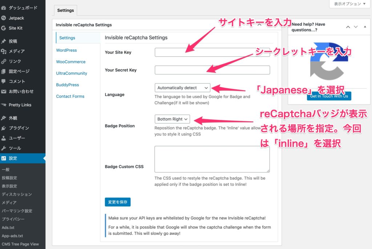Move help panel up with up chevron
The width and height of the screenshot is (372, 249).
click(348, 27)
